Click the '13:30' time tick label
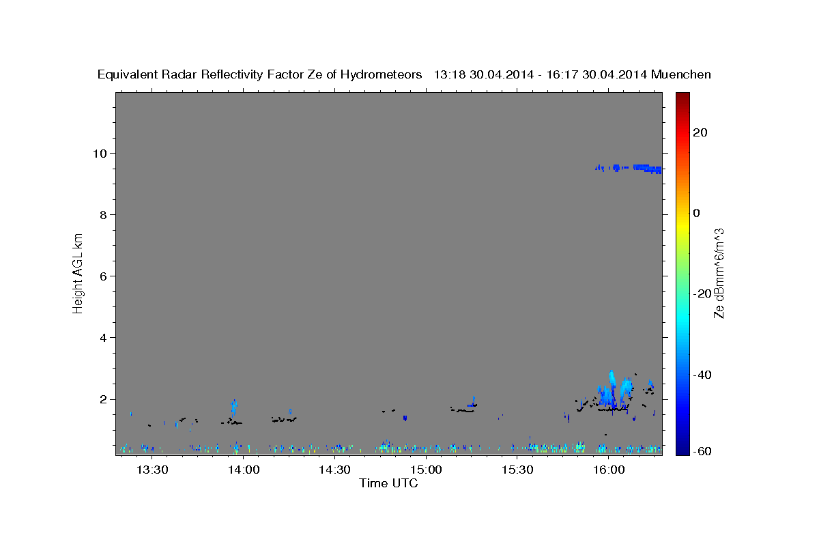This screenshot has height=546, width=819. [152, 470]
